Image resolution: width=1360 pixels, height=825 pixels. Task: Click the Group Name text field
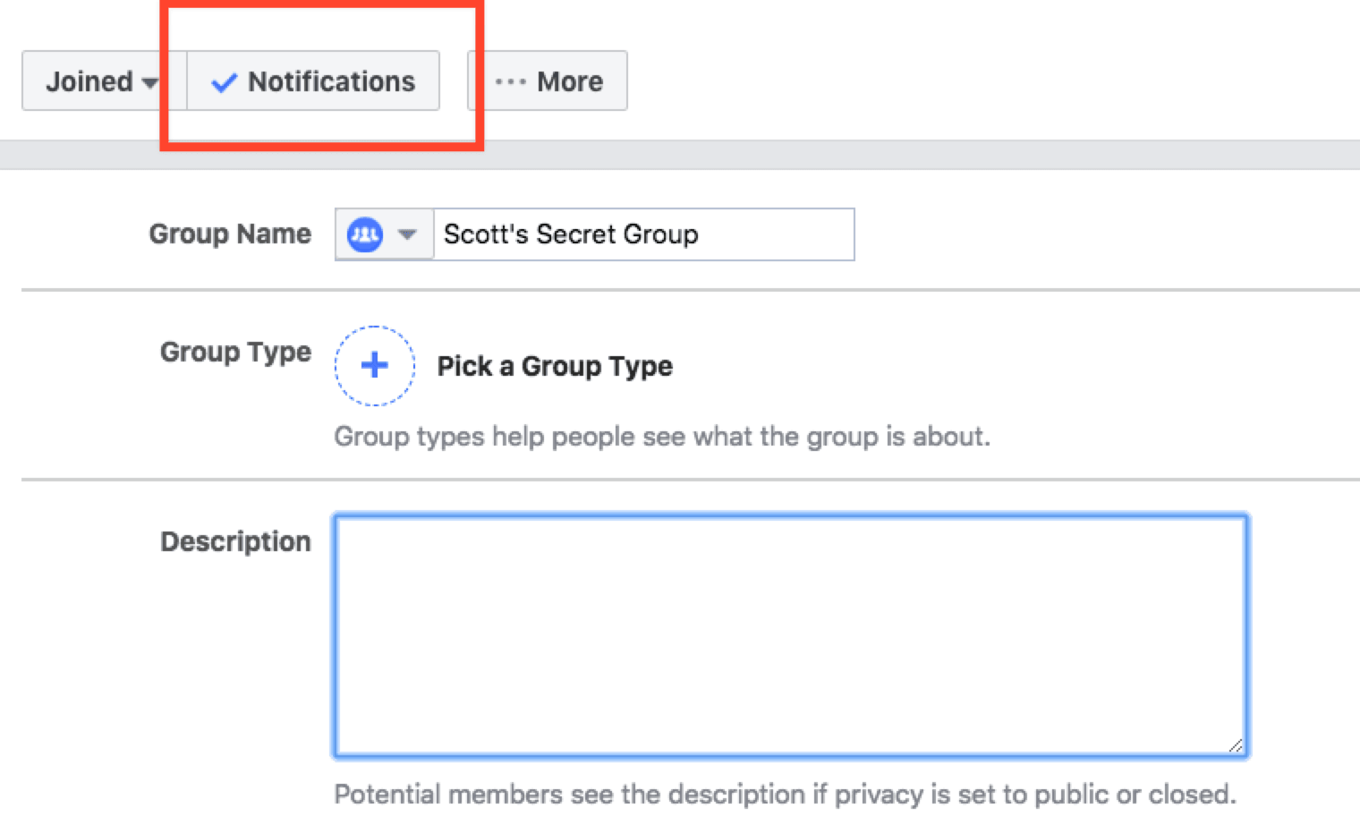click(643, 234)
